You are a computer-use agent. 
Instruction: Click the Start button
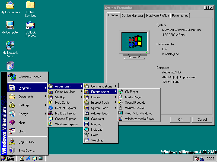click(x=8, y=158)
